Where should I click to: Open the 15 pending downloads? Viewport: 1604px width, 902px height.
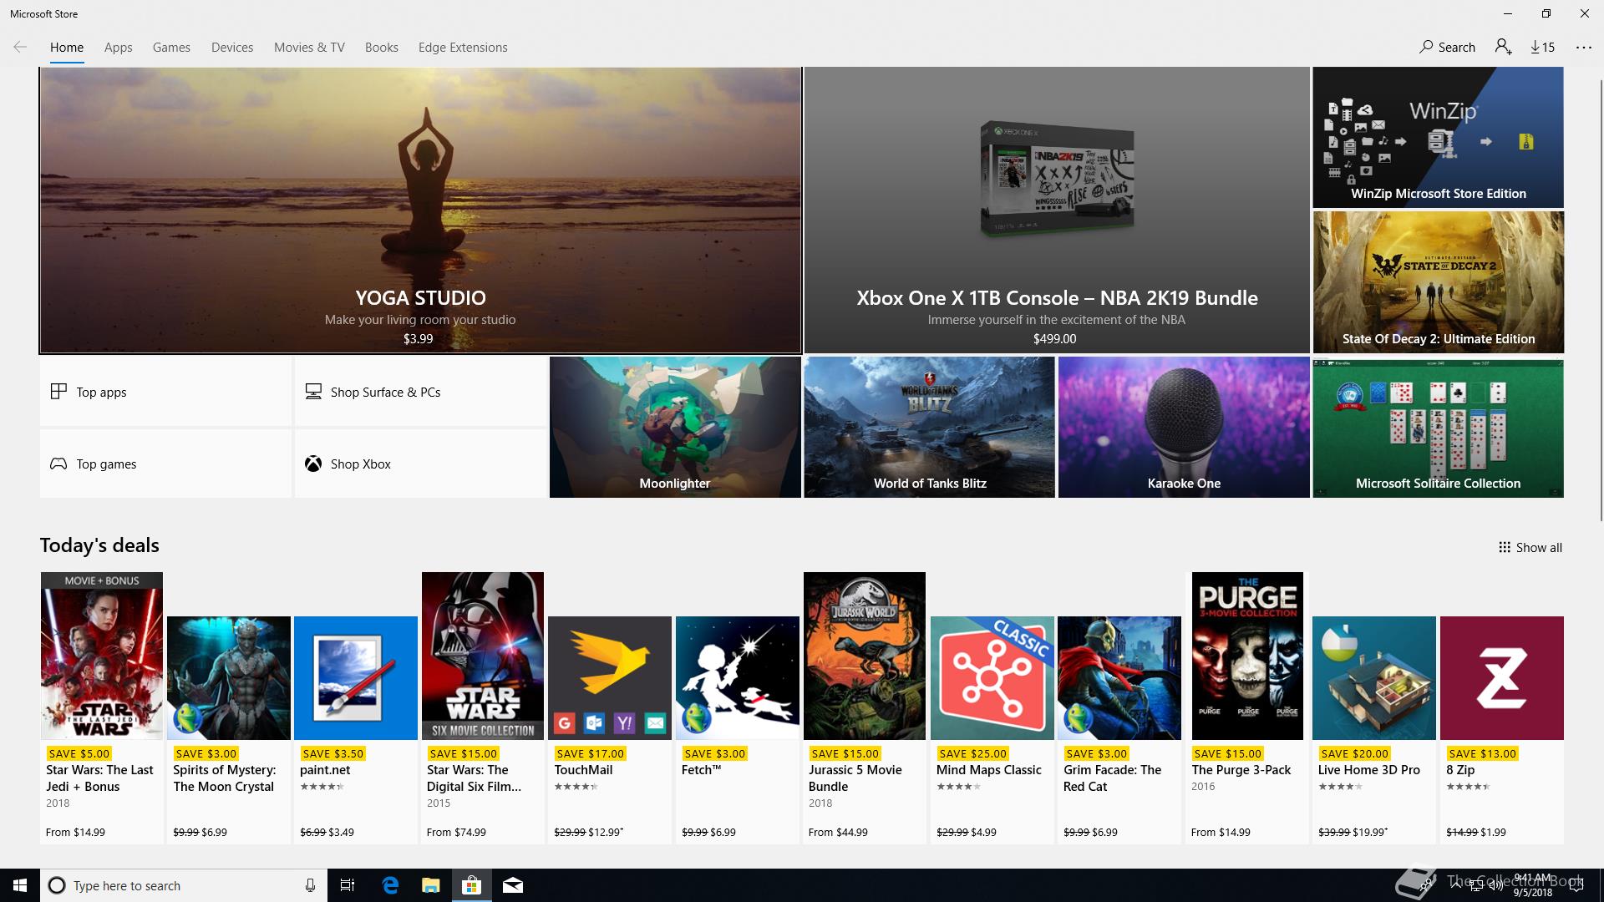1542,47
